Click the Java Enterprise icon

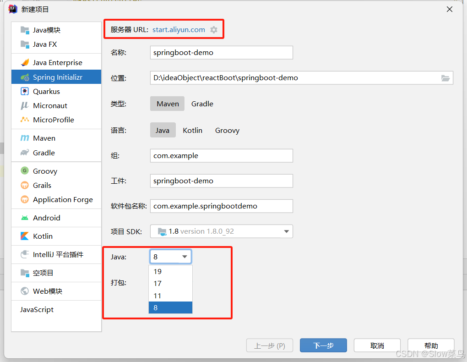[x=25, y=63]
